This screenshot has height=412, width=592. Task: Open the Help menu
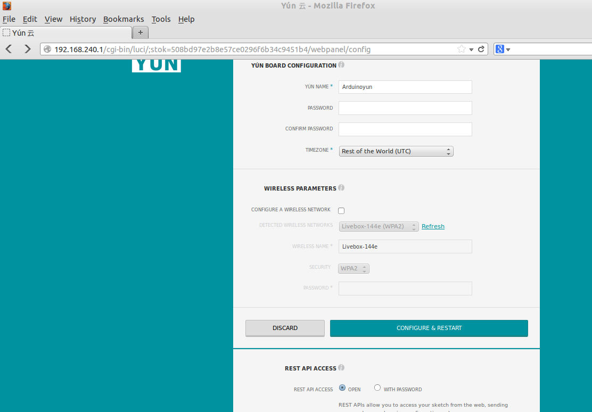coord(186,19)
